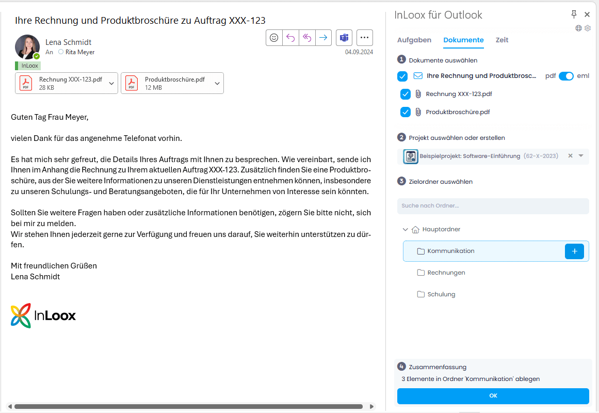Click the Reply arrow icon
Viewport: 599px width, 413px height.
[290, 37]
